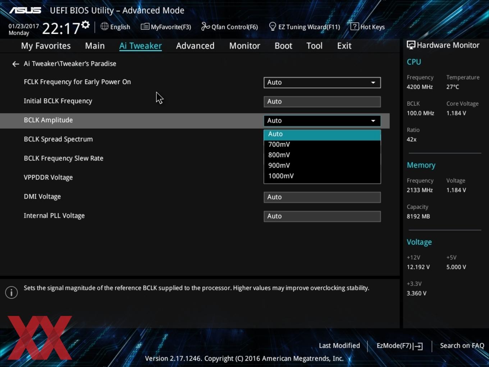
Task: Click the EzMode exit arrow icon
Action: click(418, 346)
